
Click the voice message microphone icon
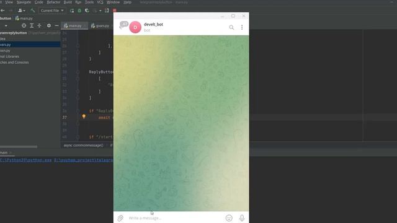pos(242,218)
